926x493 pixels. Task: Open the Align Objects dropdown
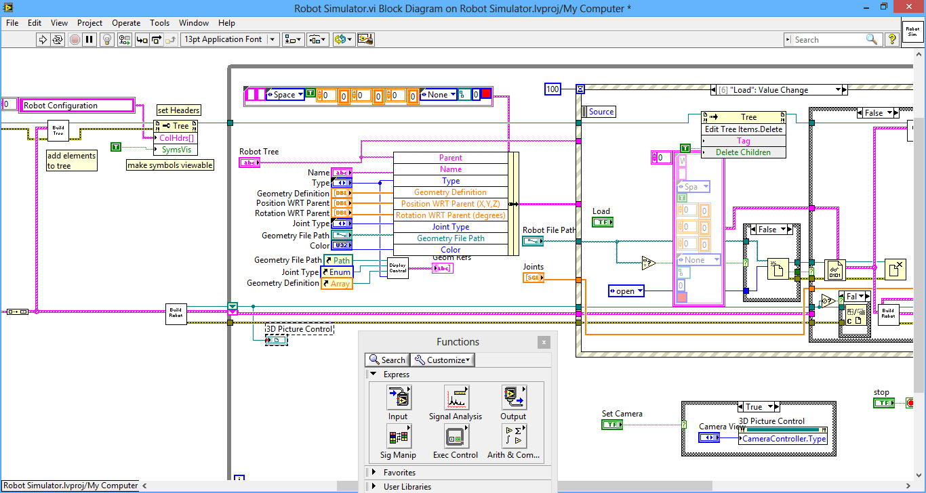(x=294, y=39)
